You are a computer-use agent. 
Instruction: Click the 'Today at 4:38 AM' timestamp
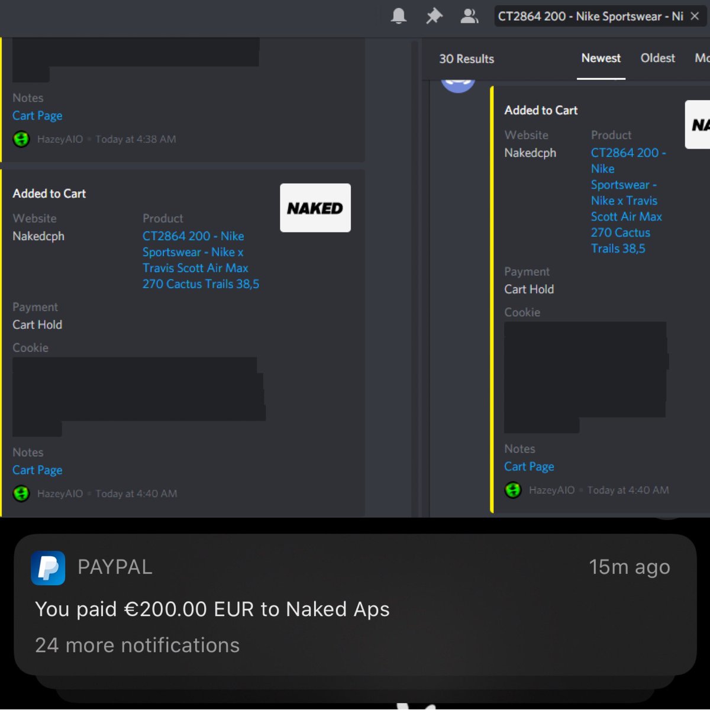tap(135, 139)
